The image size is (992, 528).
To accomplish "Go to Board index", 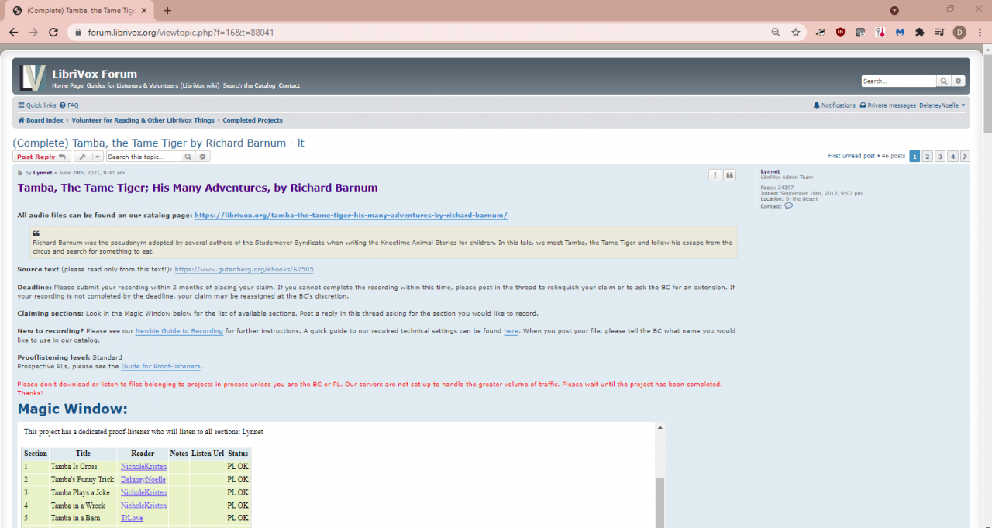I will pos(41,120).
